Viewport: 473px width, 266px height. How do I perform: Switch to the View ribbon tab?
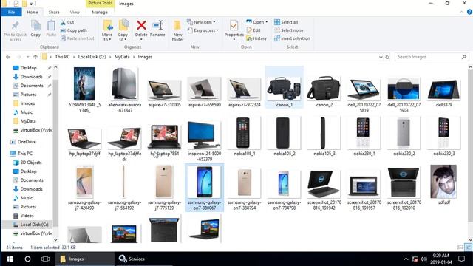[x=75, y=12]
